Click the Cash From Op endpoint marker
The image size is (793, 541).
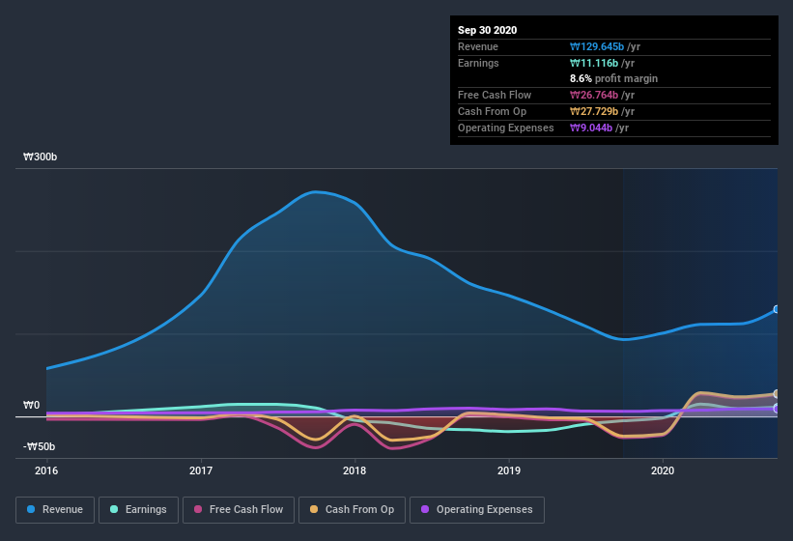[x=777, y=394]
